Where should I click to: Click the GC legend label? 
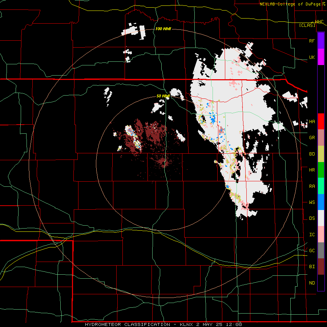[312, 251]
